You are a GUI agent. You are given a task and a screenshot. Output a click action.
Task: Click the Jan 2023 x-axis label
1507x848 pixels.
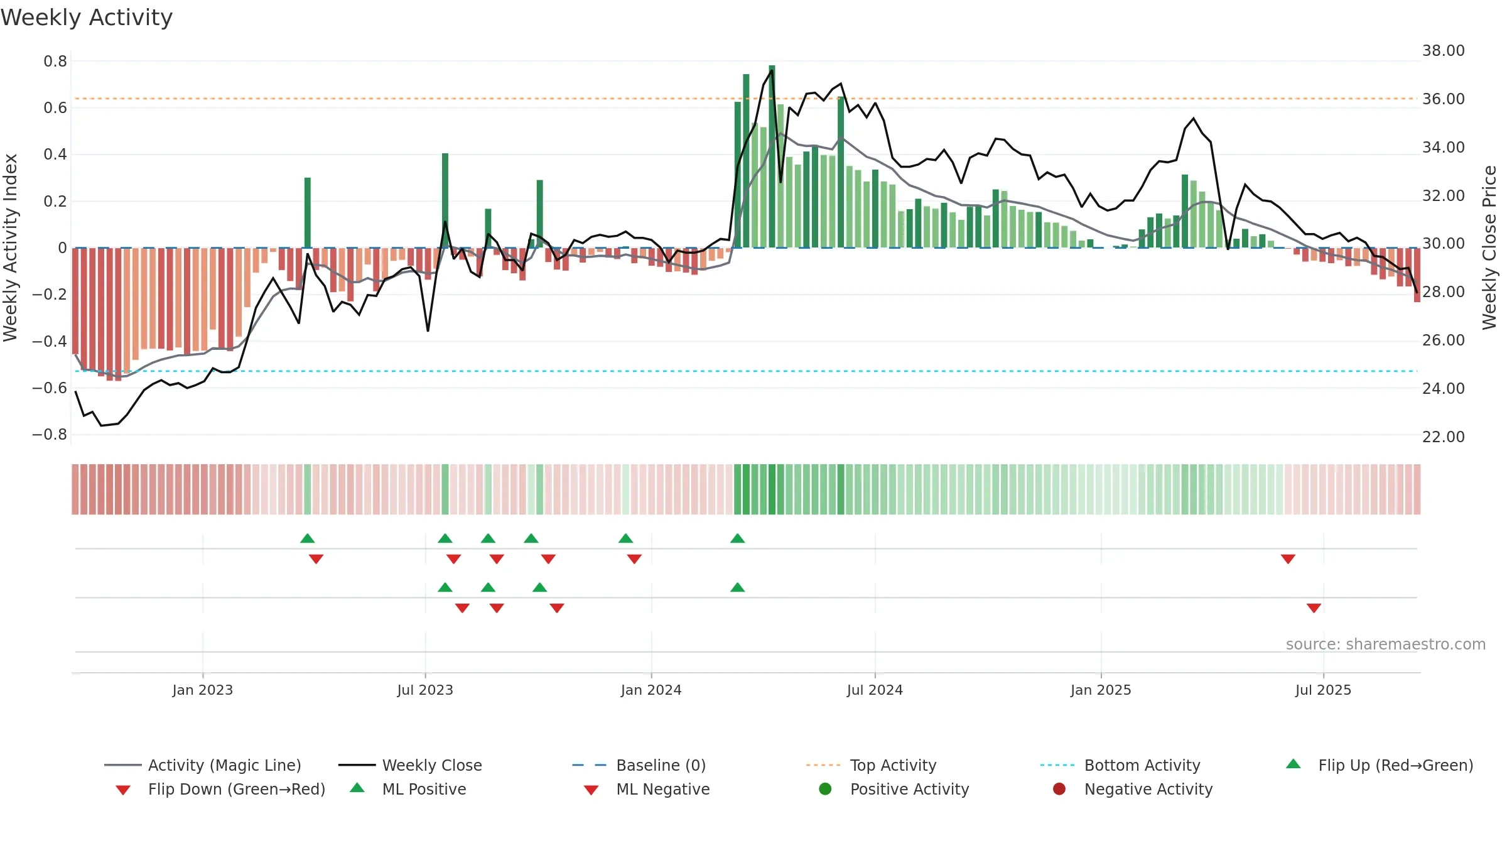coord(203,690)
